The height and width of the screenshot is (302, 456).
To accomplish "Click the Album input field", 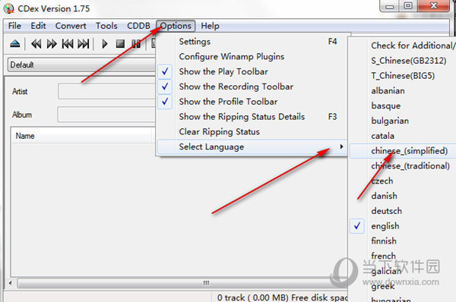I will point(107,115).
